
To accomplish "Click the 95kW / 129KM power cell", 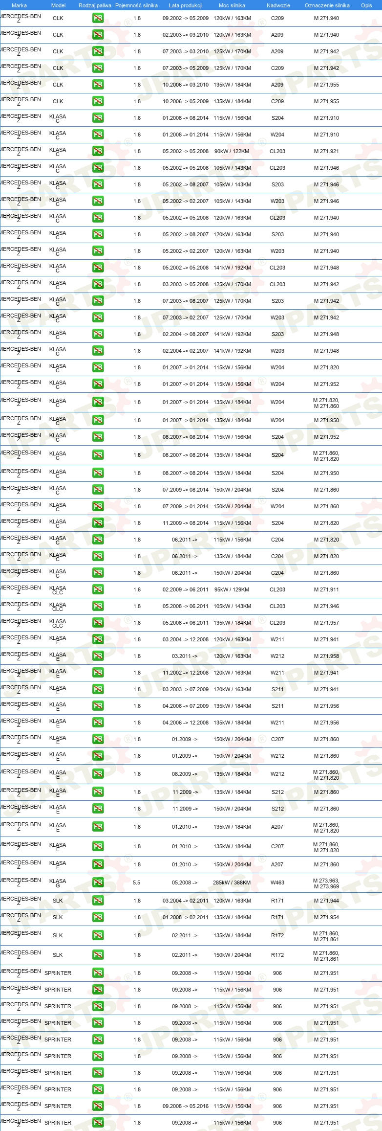I will click(232, 590).
